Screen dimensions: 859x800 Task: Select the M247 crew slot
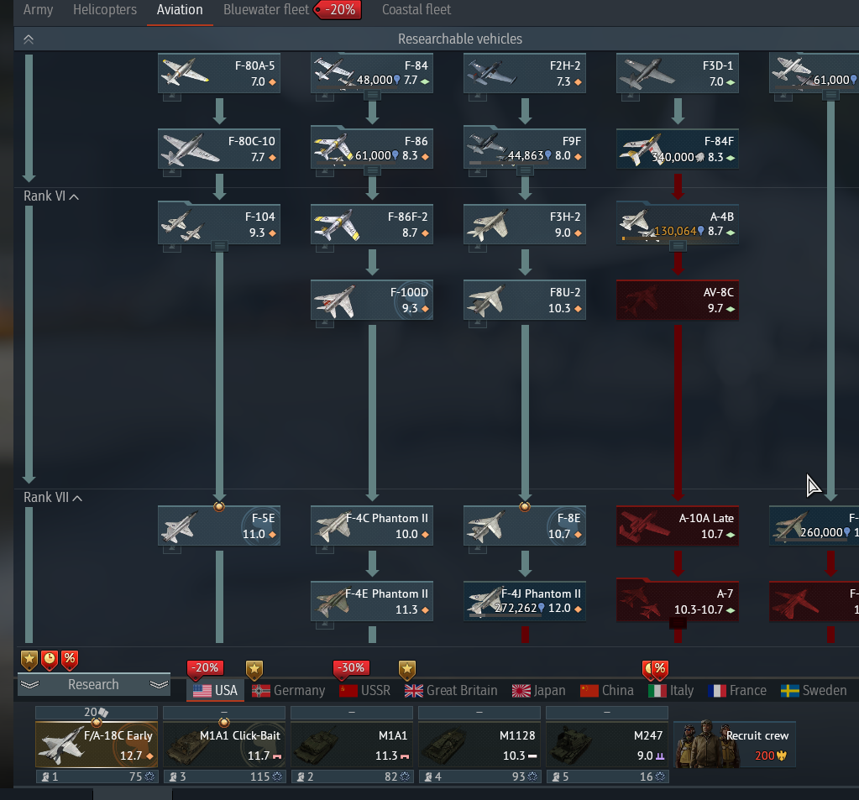coord(607,745)
